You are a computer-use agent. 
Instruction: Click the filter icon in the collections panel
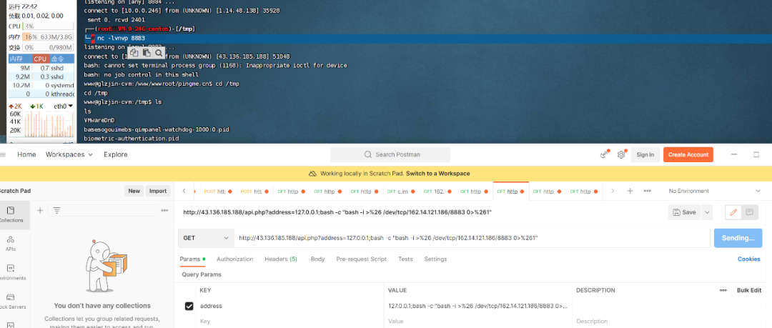tap(56, 210)
